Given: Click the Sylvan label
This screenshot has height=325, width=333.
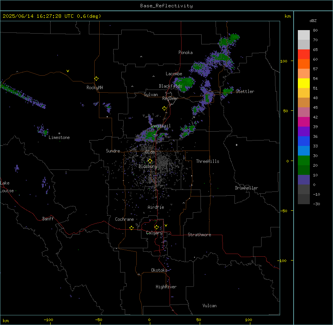Looking at the screenshot, I should [151, 95].
